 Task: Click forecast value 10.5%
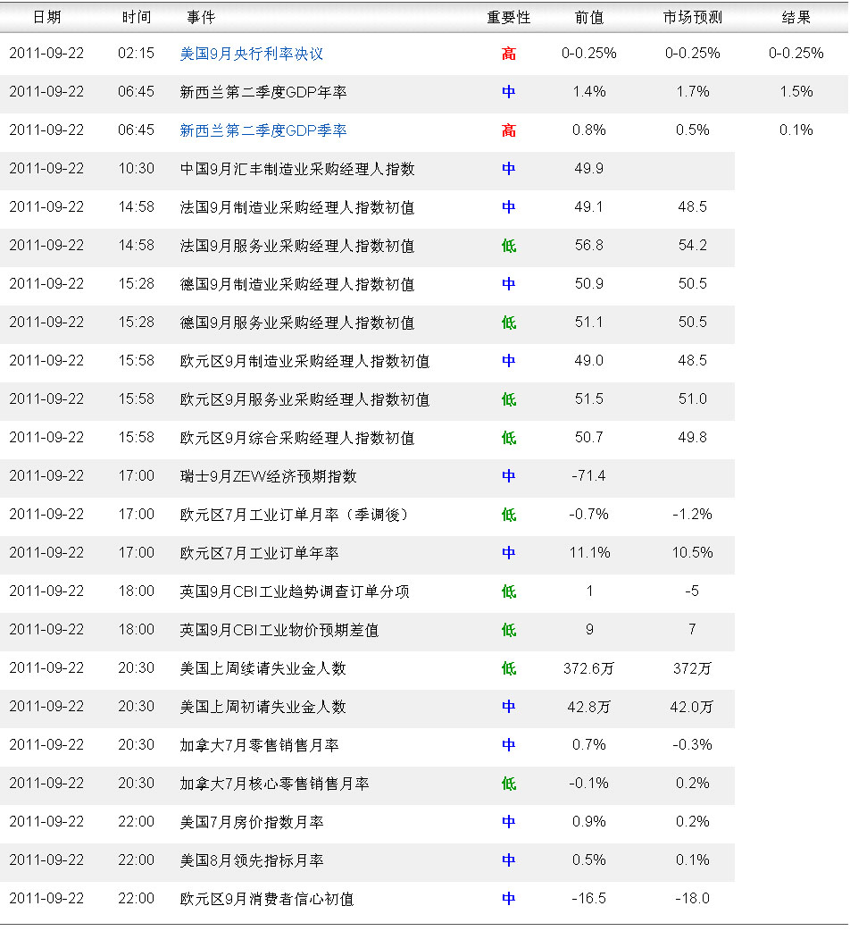click(692, 552)
